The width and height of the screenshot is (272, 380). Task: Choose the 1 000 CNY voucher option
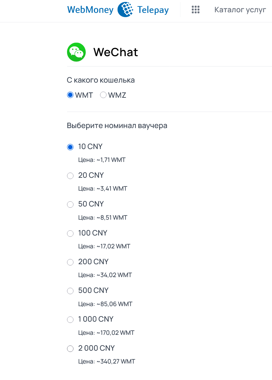point(70,320)
